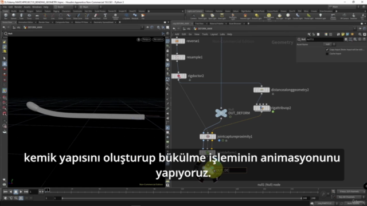Add an Environment Light from shelf
Image resolution: width=367 pixels, height=206 pixels.
click(x=269, y=17)
